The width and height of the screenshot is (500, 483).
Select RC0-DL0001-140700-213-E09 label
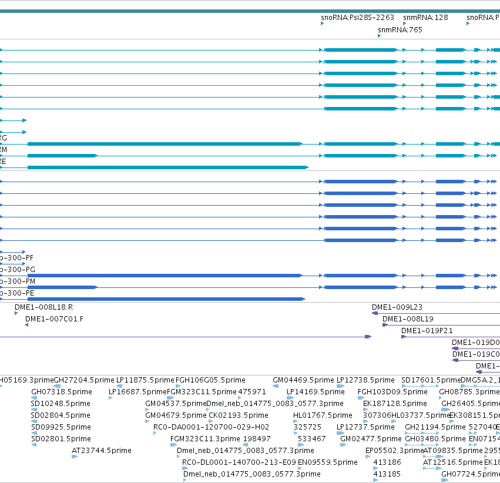(x=239, y=462)
